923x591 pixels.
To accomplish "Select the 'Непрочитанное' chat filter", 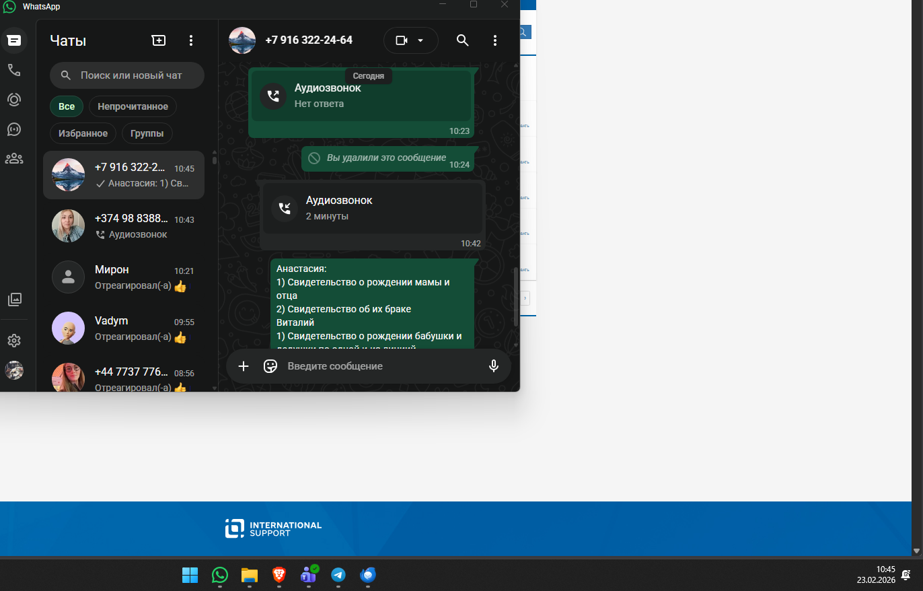I will coord(133,106).
